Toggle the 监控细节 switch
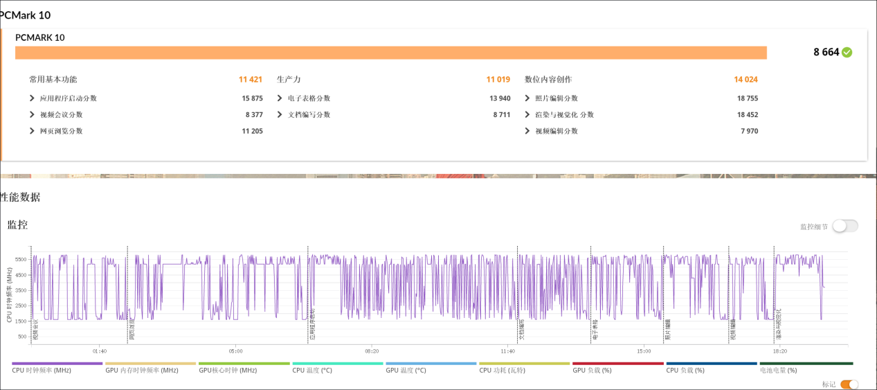Viewport: 877px width, 390px height. pos(844,226)
